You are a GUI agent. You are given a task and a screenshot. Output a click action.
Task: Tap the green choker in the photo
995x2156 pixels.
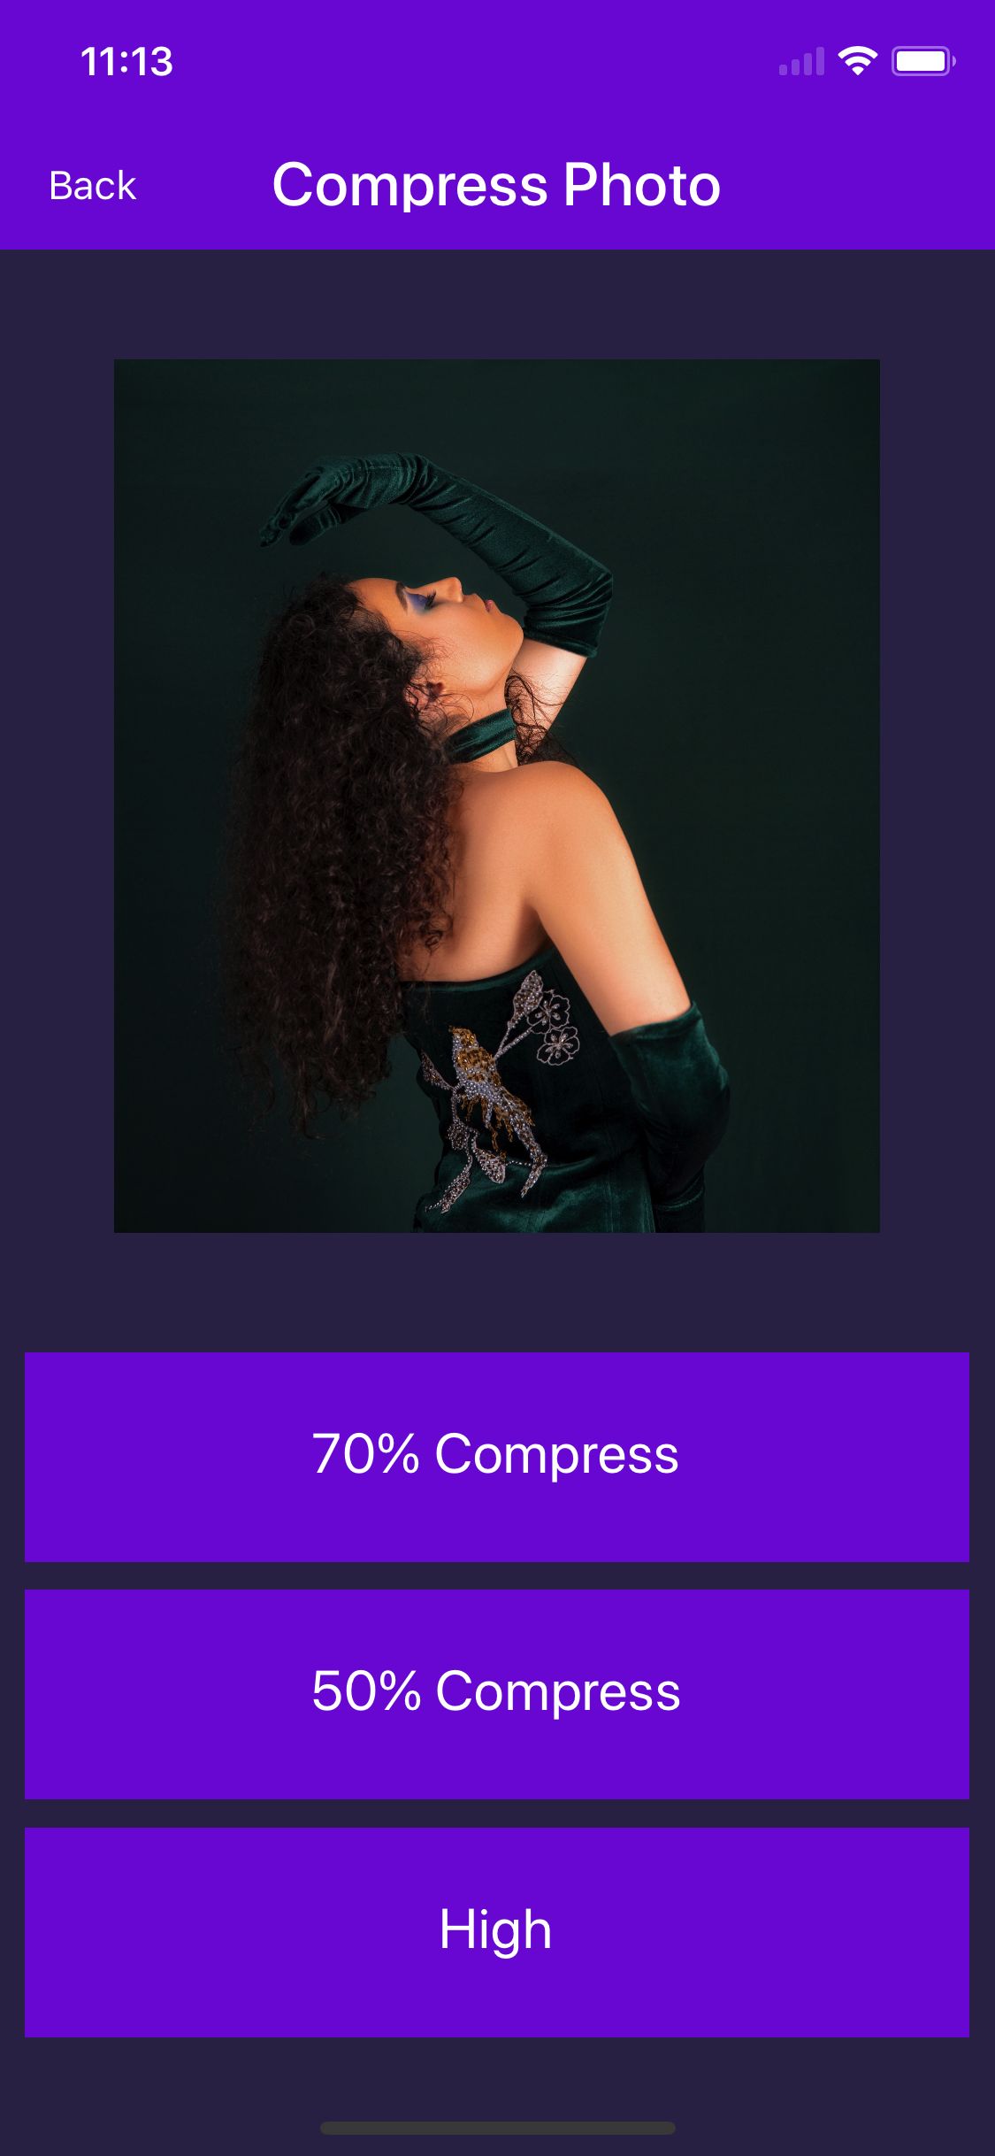click(x=480, y=735)
